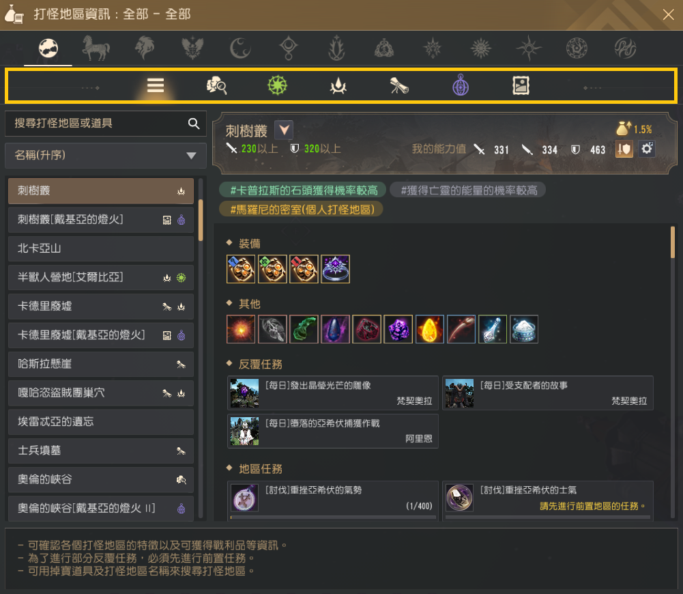The height and width of the screenshot is (594, 683).
Task: Toggle the #卡普拉斯的石頭獲得機率較高 tag
Action: pyautogui.click(x=303, y=190)
